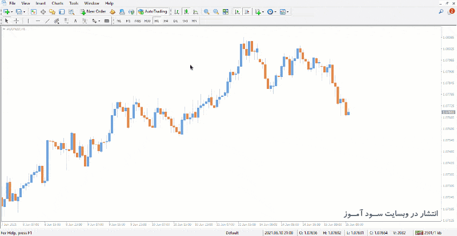
Task: Select the MN timeframe button
Action: pos(194,21)
